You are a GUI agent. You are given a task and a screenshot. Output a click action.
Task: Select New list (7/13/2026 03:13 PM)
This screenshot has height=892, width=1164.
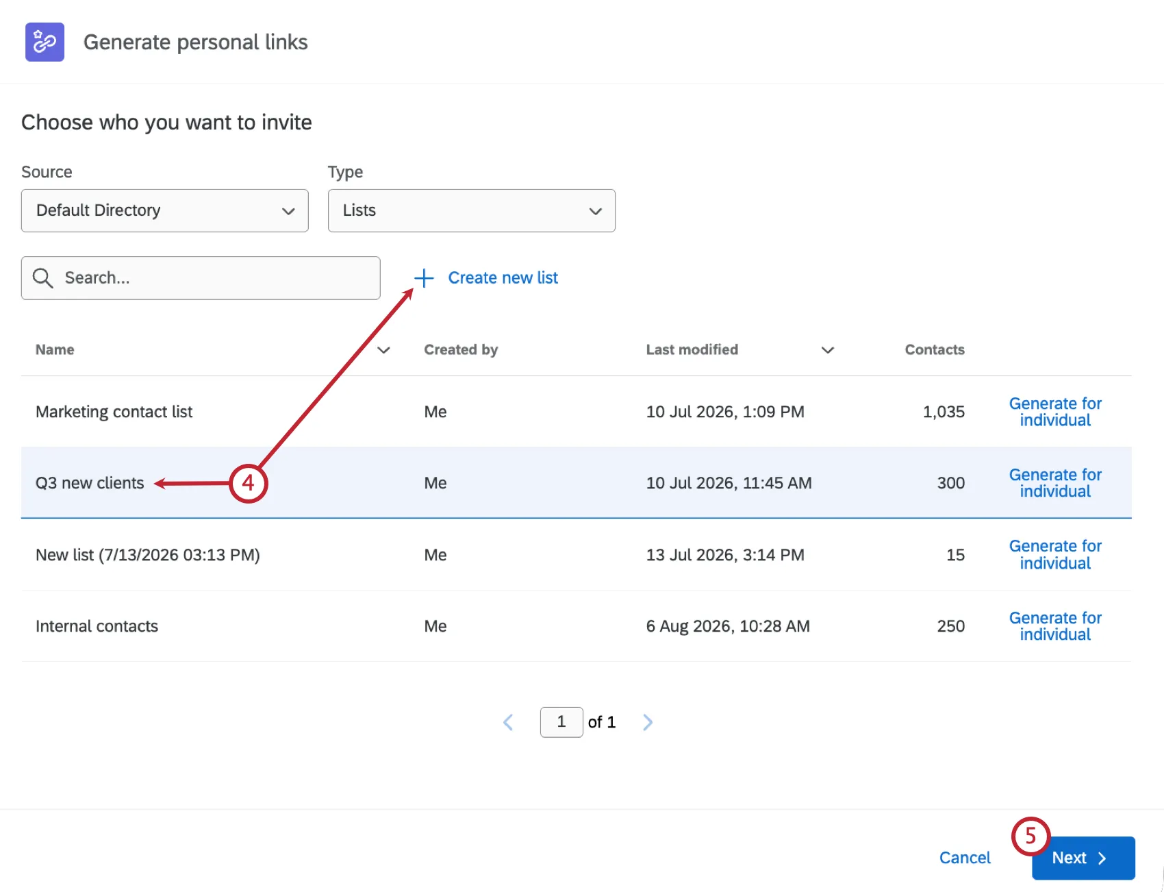click(x=148, y=555)
